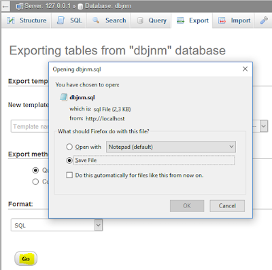Click the http://localhost source text
272x270 pixels.
point(105,118)
